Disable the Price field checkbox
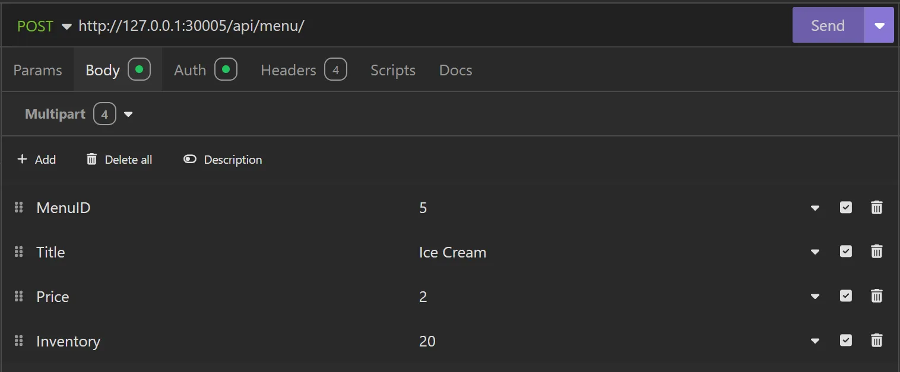 [846, 296]
